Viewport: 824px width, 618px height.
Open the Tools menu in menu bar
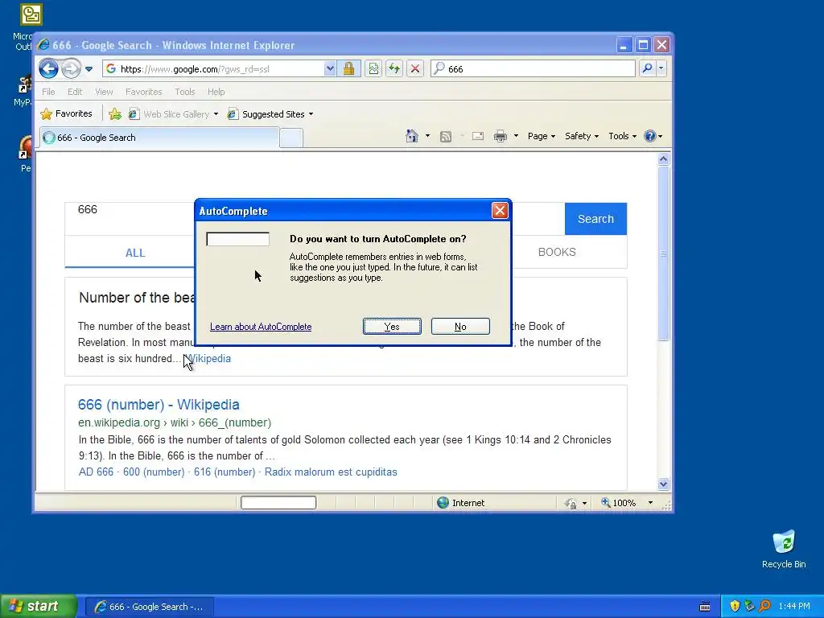[184, 92]
